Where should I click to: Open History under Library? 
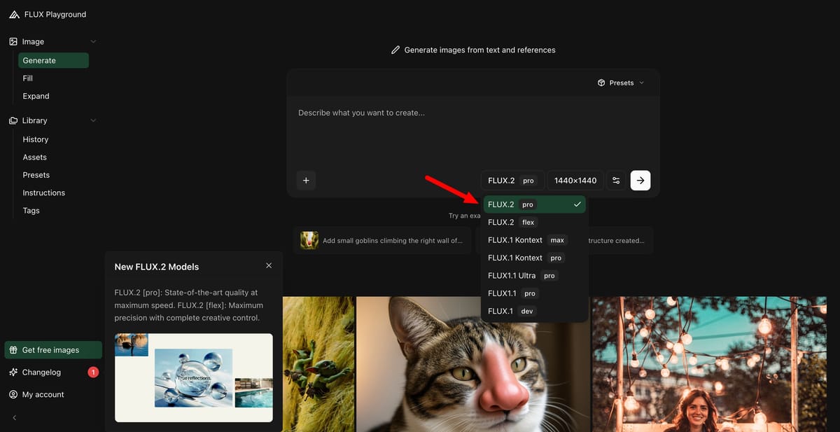pyautogui.click(x=35, y=139)
